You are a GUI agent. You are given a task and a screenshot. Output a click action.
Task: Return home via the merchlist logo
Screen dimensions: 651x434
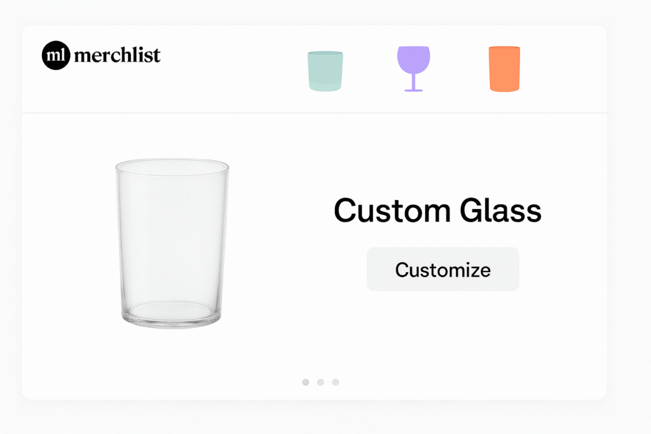tap(101, 55)
